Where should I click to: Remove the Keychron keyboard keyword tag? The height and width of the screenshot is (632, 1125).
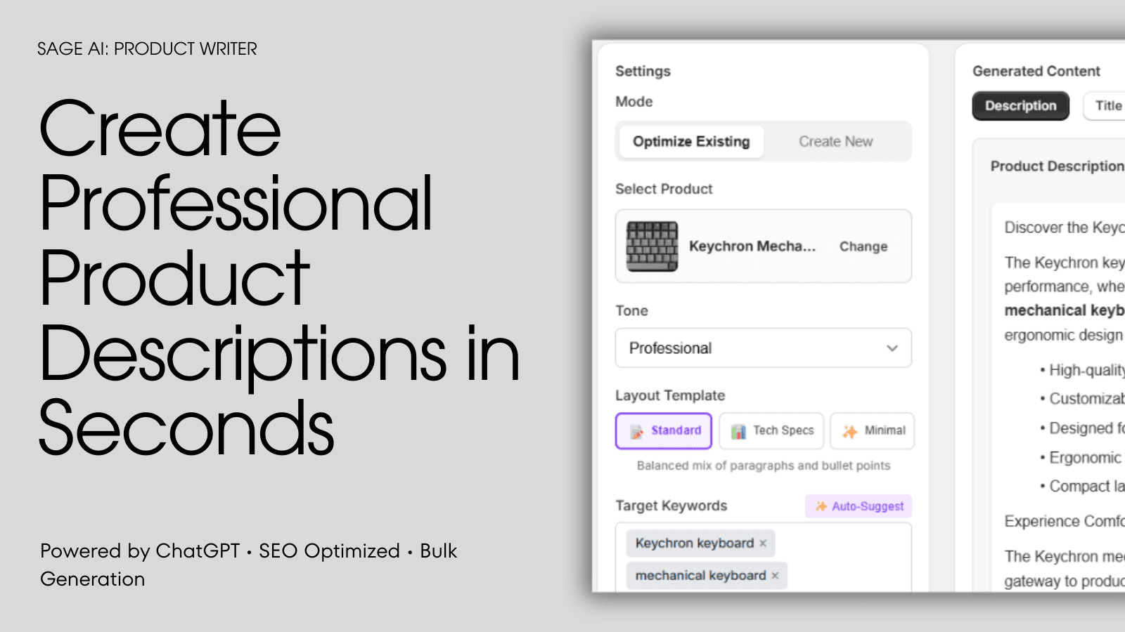763,544
